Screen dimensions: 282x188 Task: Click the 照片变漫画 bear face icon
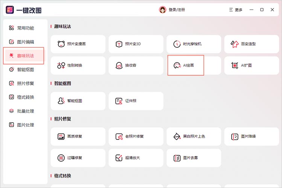pyautogui.click(x=61, y=44)
